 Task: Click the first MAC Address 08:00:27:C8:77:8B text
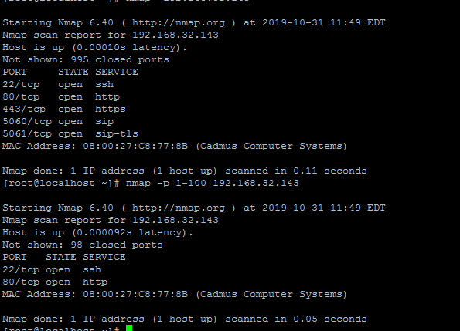95,146
